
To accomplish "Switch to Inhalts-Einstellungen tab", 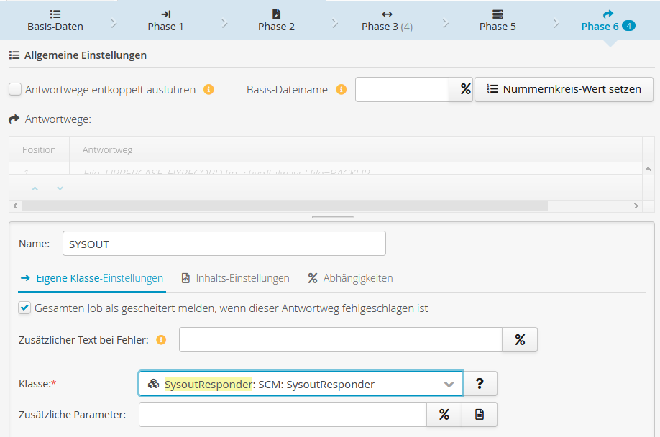I will tap(236, 278).
